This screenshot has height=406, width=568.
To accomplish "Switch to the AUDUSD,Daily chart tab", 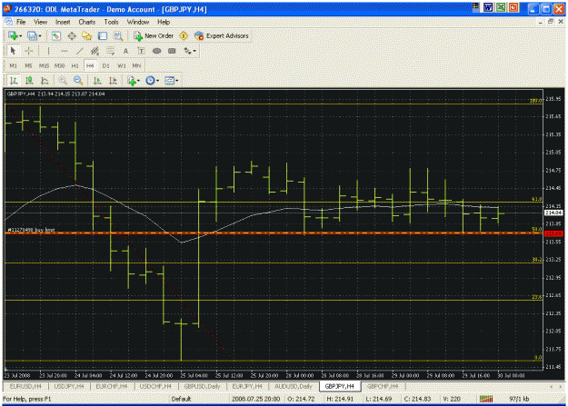I will coord(293,386).
